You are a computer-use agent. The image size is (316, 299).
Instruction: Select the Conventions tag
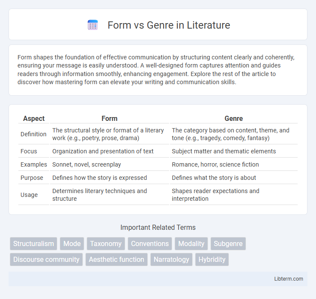pyautogui.click(x=150, y=243)
